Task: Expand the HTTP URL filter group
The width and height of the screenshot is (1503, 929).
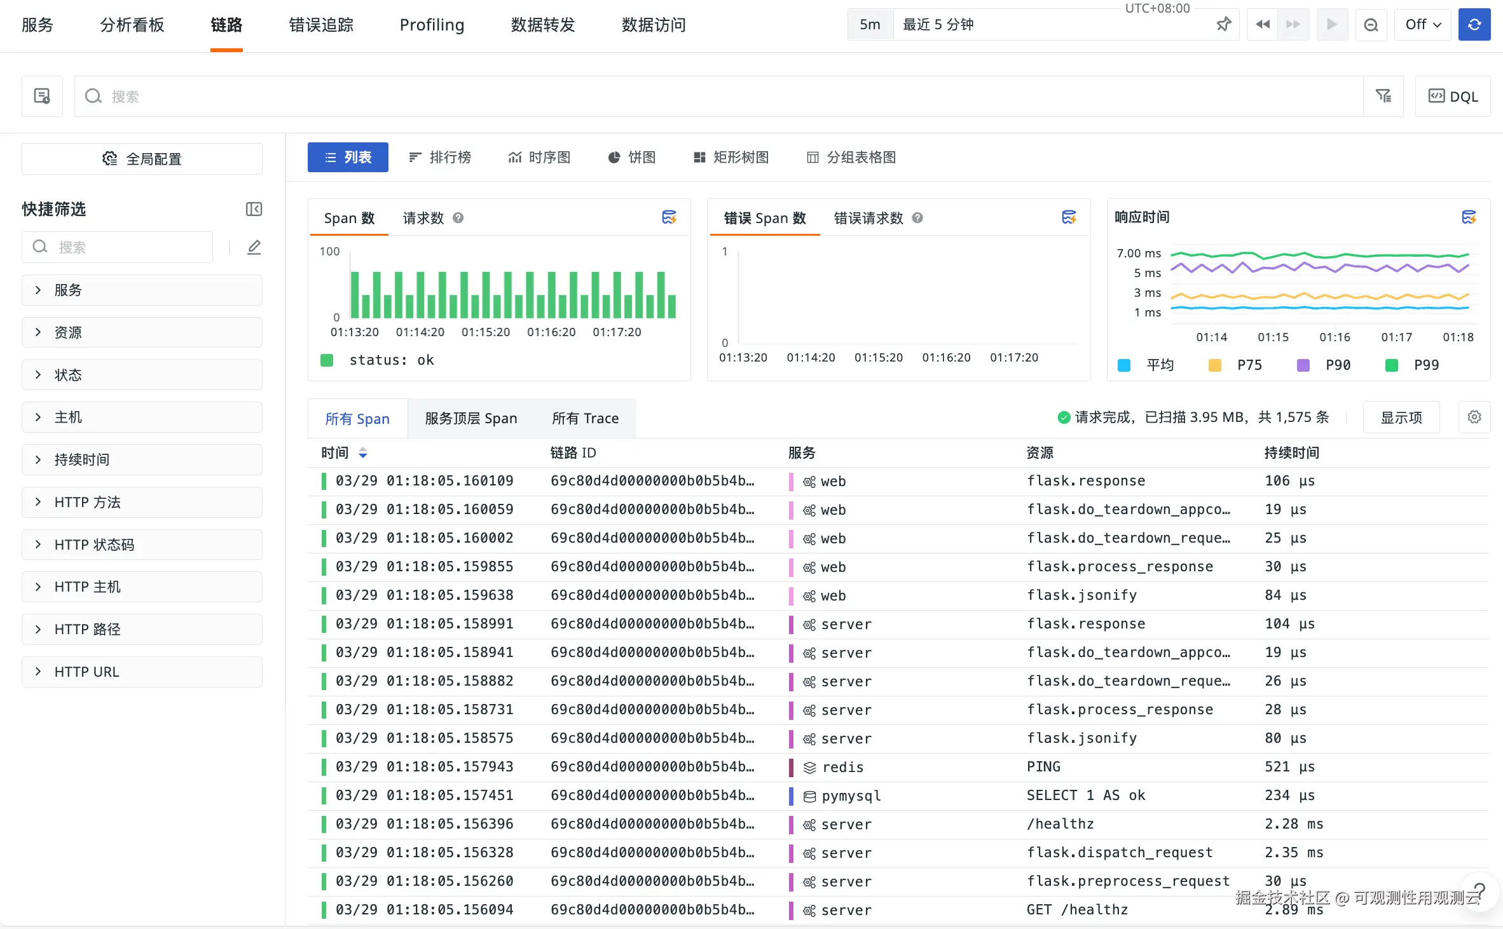Action: tap(142, 672)
